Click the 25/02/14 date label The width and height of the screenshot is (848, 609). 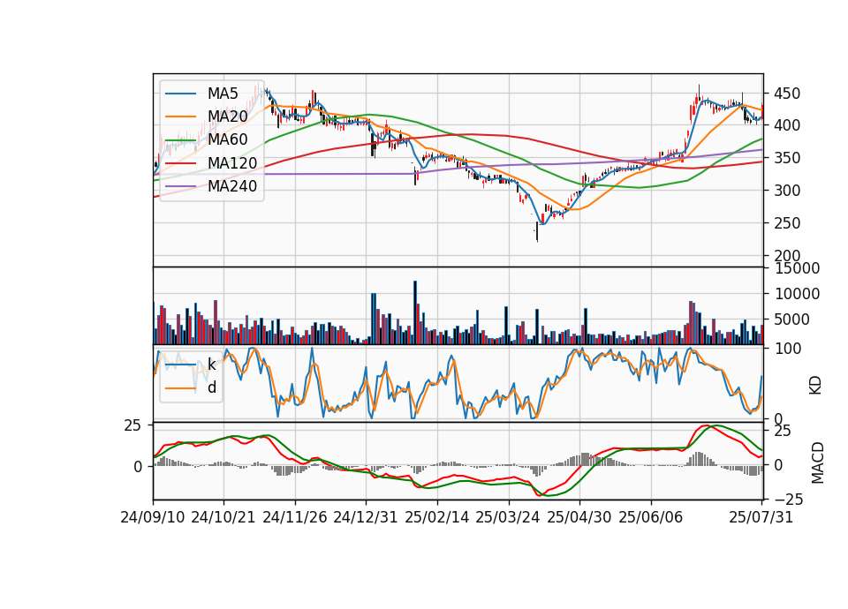pyautogui.click(x=437, y=517)
